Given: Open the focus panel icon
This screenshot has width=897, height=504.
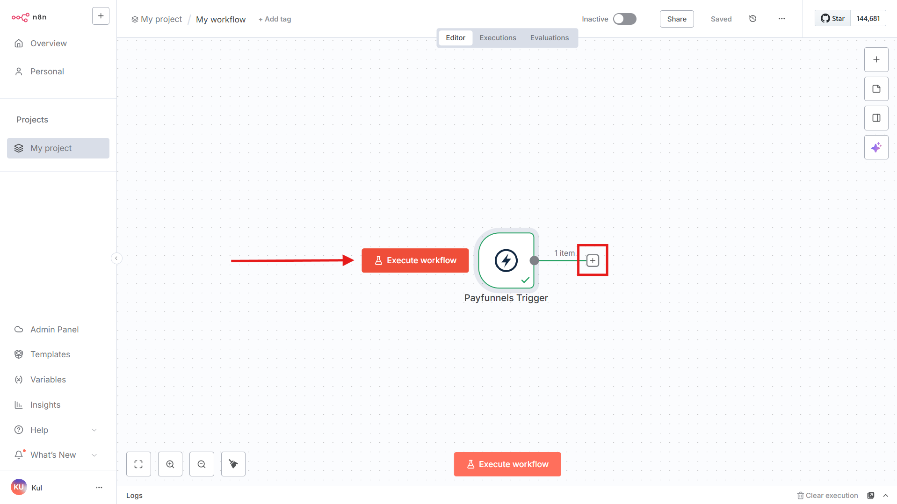Looking at the screenshot, I should click(876, 118).
